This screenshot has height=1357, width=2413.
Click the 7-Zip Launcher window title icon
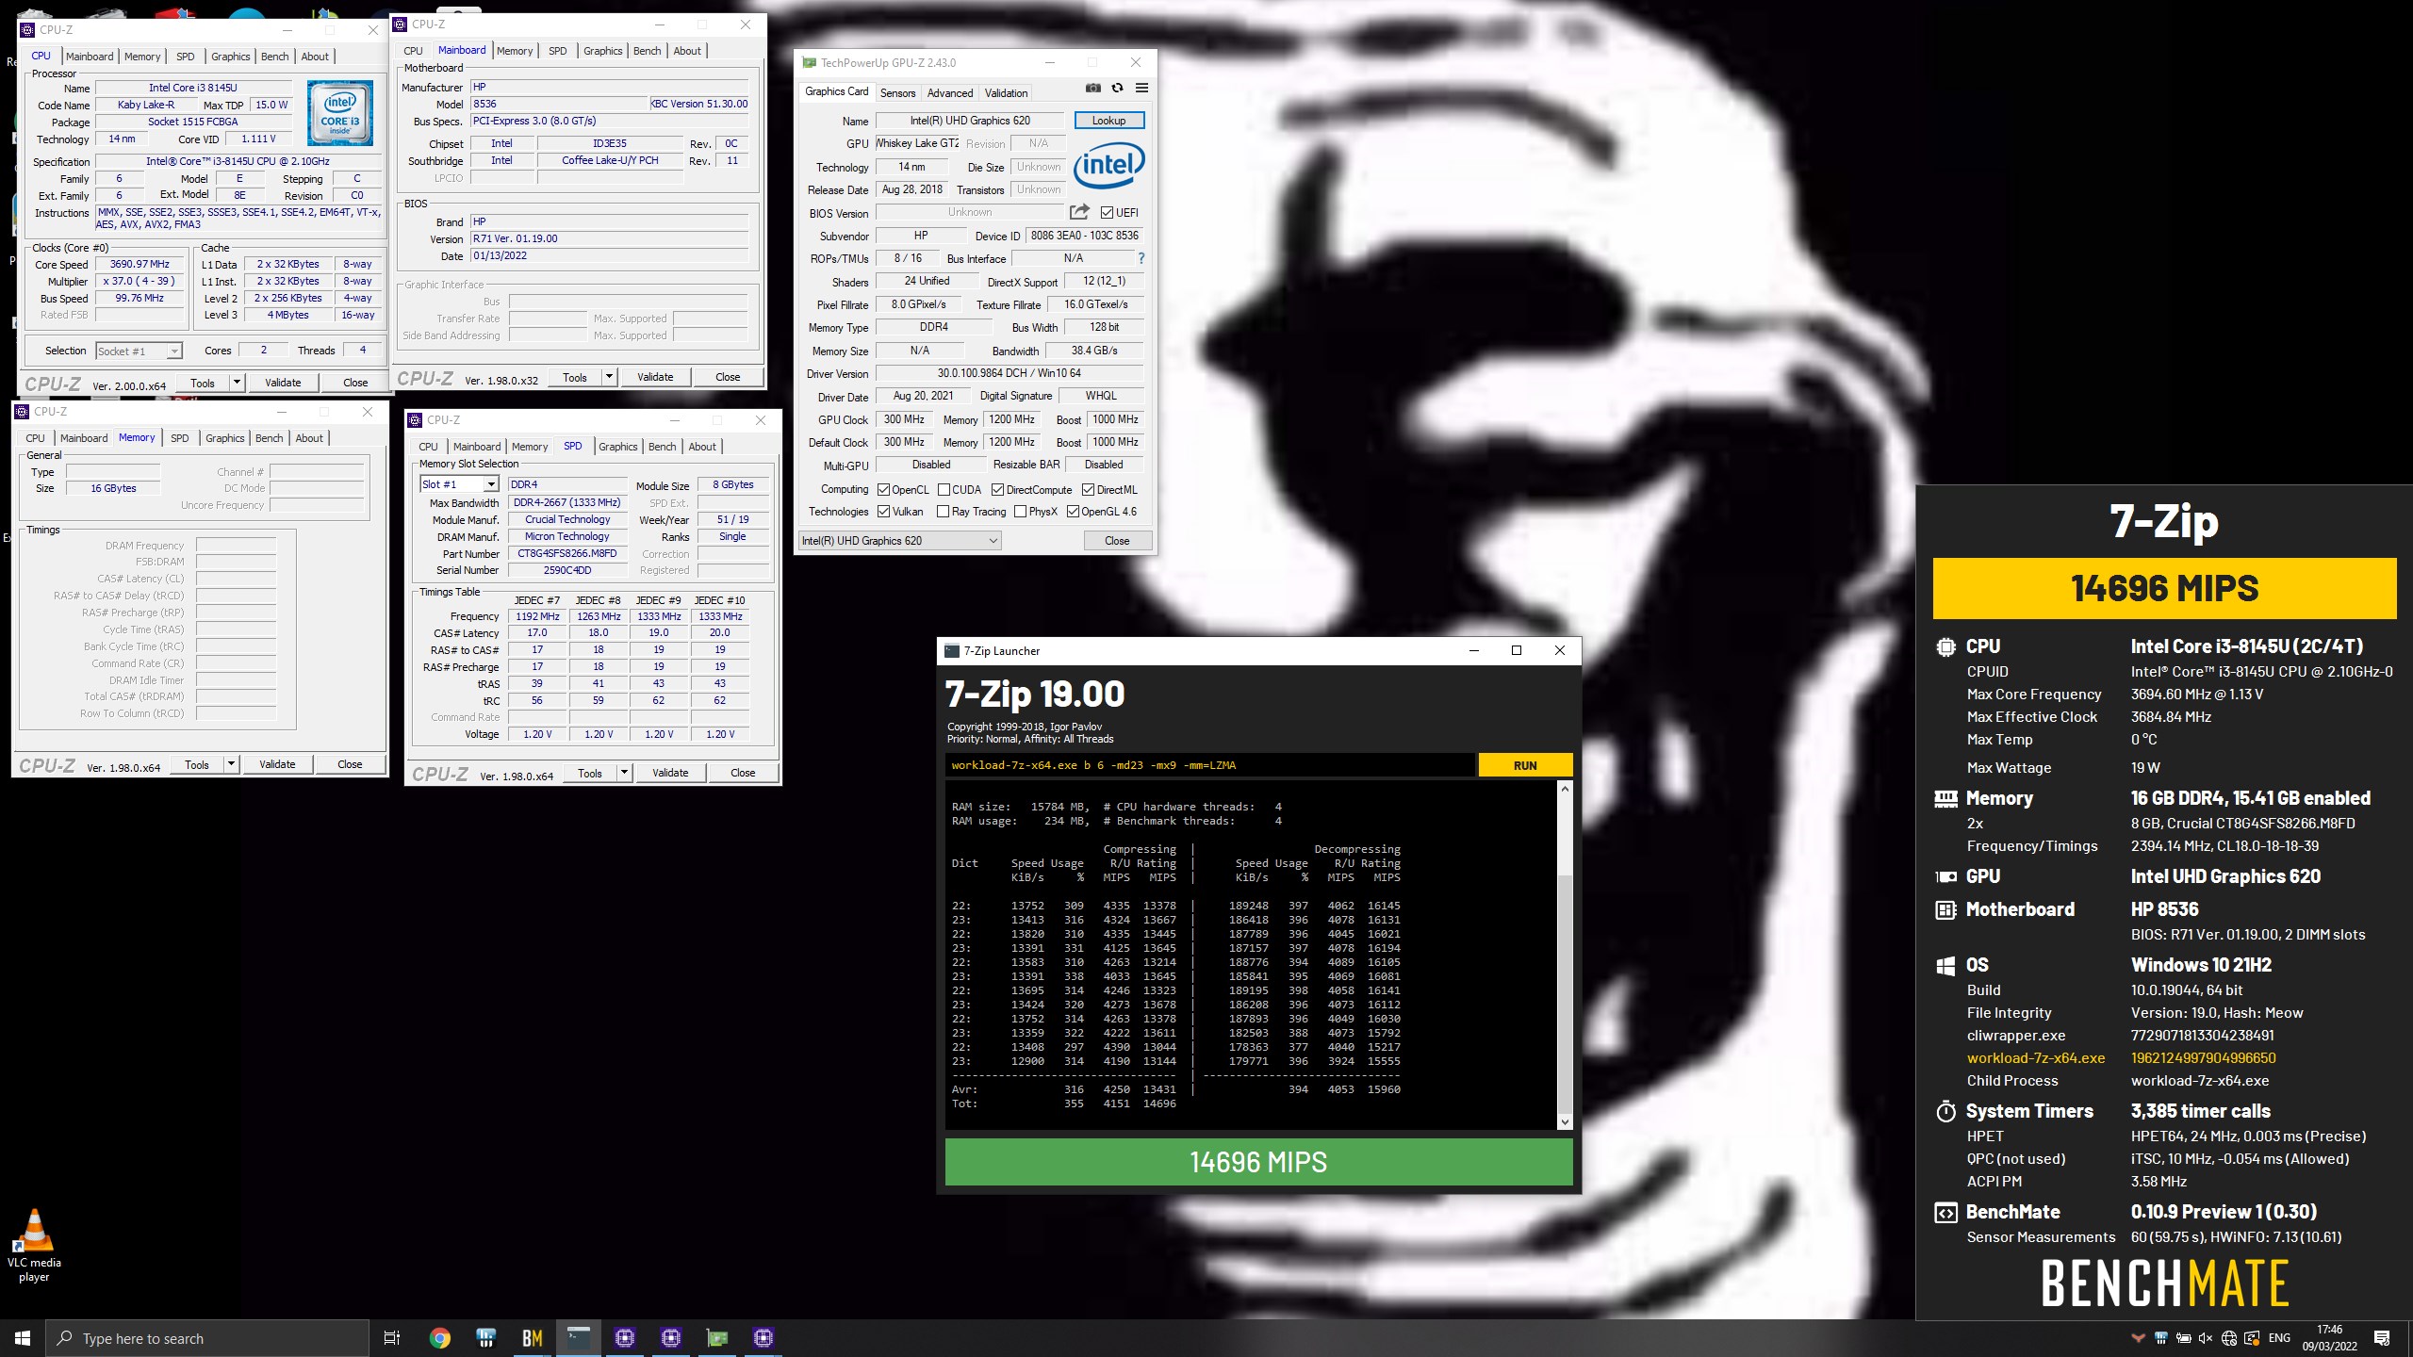[952, 650]
